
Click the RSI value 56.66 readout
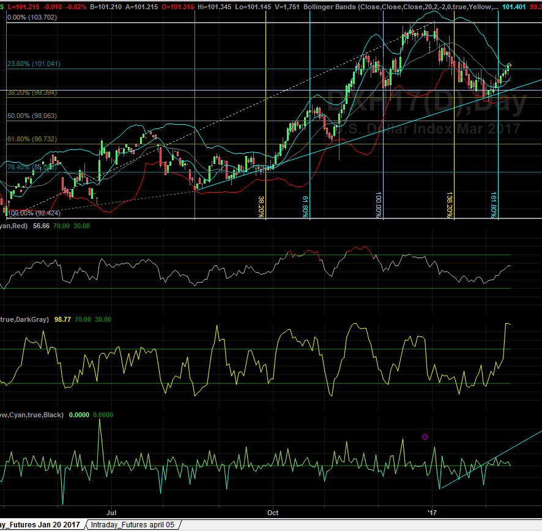pos(40,225)
